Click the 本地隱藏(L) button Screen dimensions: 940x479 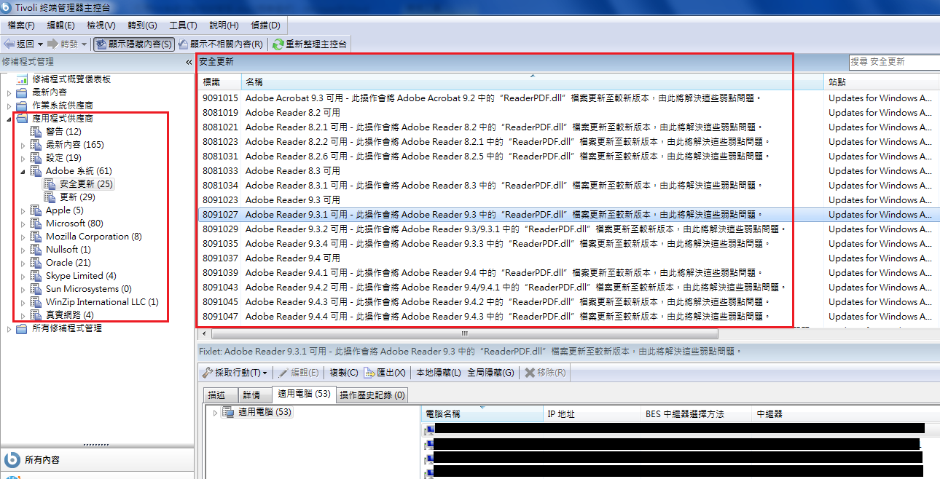pos(439,373)
